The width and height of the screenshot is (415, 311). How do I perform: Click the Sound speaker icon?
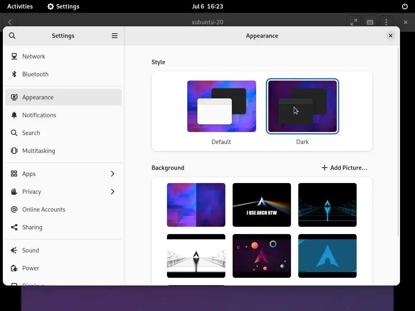pos(14,250)
